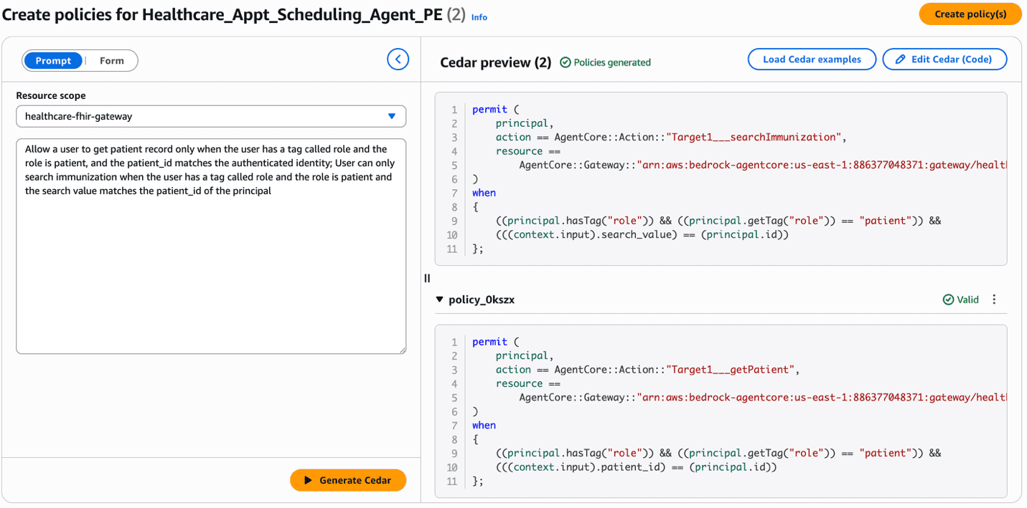Open the Info link next to the page title
This screenshot has height=508, width=1027.
479,17
